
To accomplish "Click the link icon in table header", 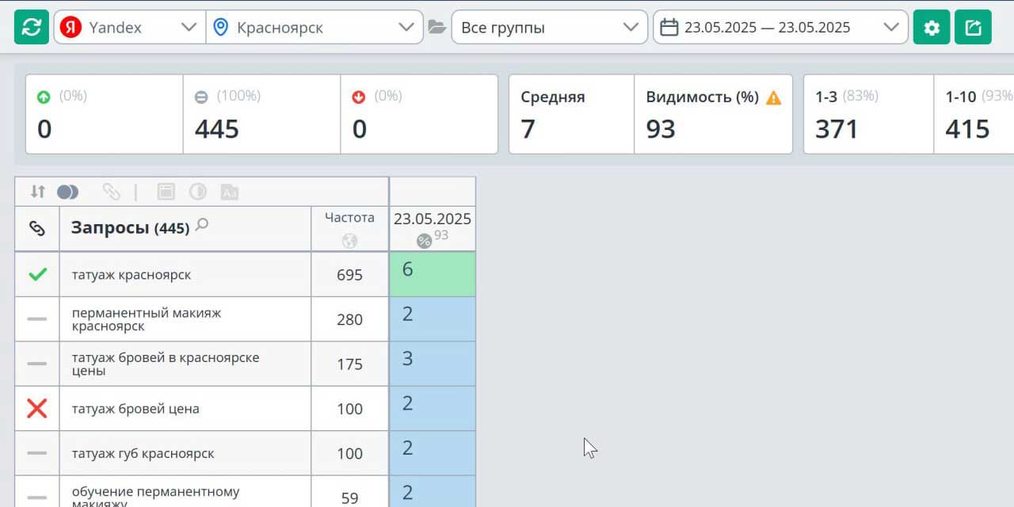I will click(37, 228).
